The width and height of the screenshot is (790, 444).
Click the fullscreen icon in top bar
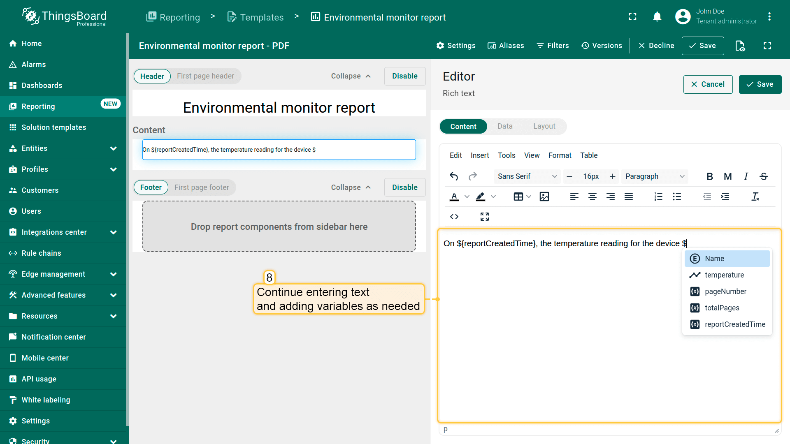pos(633,17)
